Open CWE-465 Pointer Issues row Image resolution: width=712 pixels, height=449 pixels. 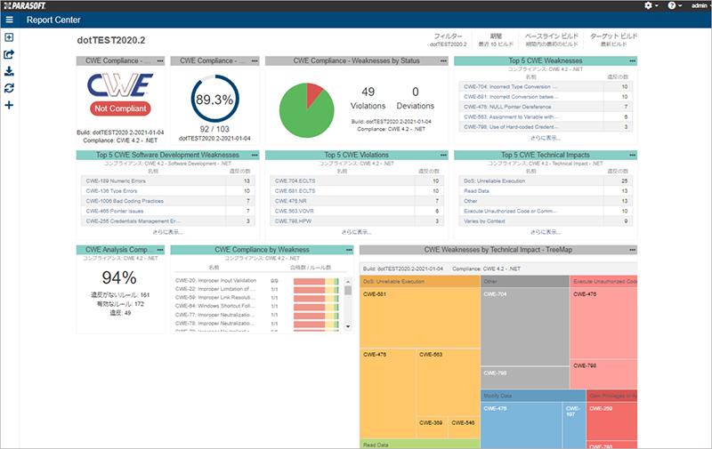[x=167, y=211]
